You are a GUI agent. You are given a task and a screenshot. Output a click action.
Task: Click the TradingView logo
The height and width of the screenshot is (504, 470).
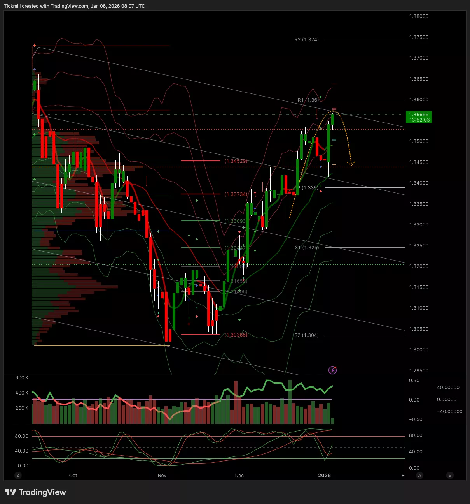[x=35, y=492]
